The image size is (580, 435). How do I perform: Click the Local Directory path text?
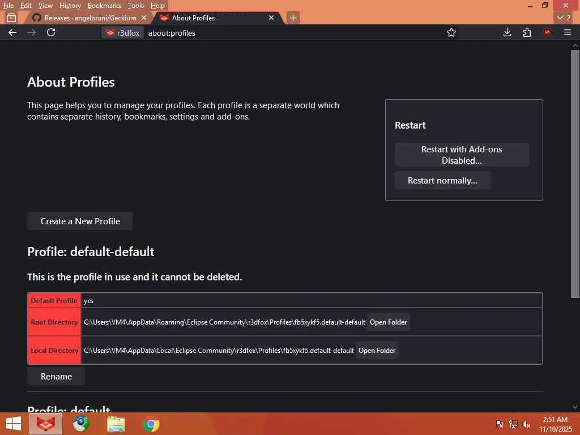219,350
